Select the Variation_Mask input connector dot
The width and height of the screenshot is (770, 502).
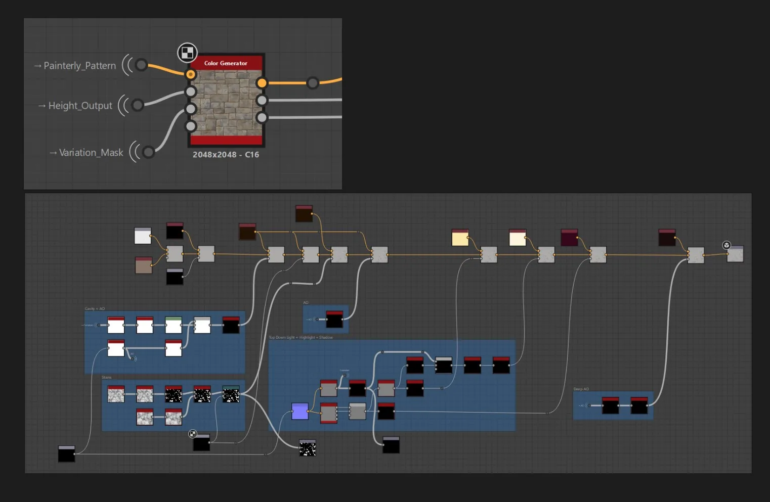click(x=148, y=152)
